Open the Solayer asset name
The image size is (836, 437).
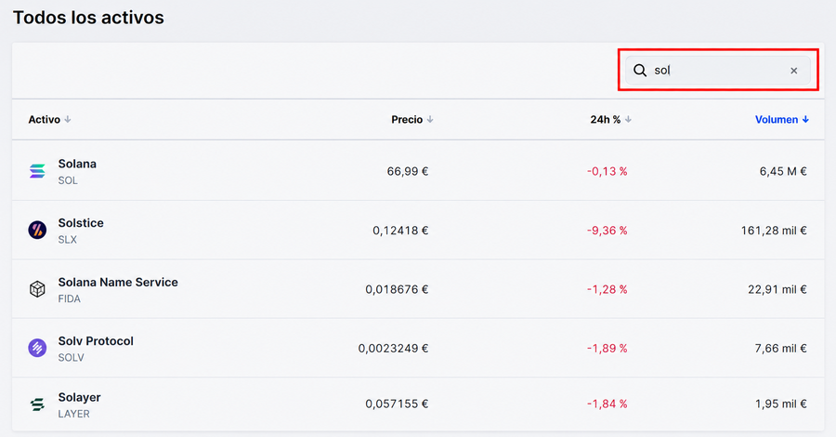click(80, 398)
